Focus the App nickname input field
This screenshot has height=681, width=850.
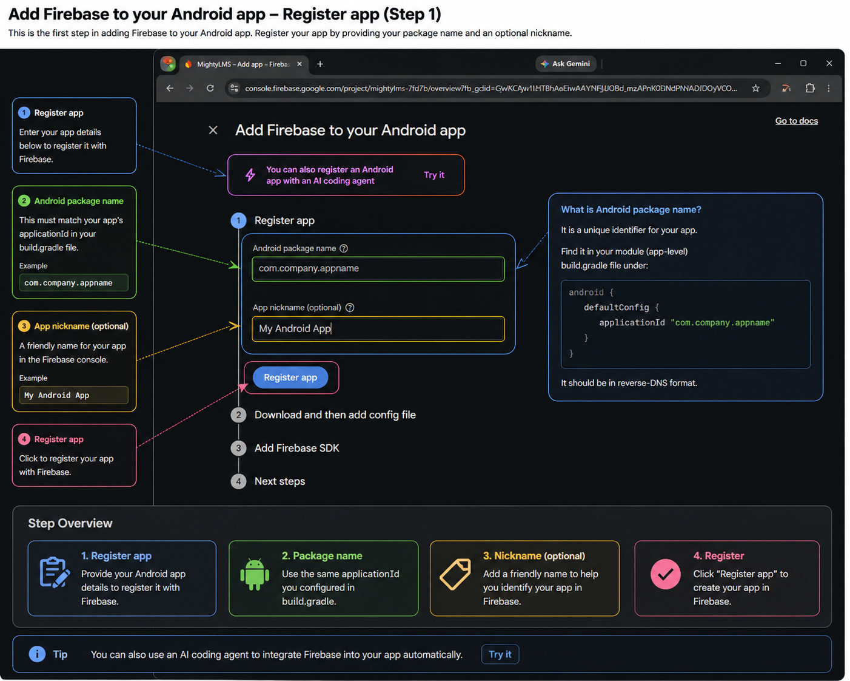click(378, 328)
